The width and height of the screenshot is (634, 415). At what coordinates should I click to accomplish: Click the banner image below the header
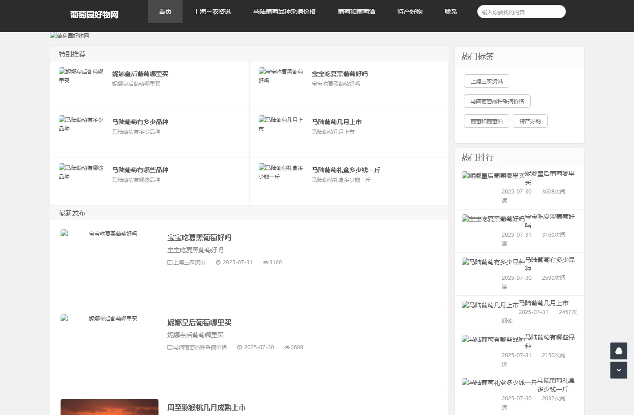(69, 36)
